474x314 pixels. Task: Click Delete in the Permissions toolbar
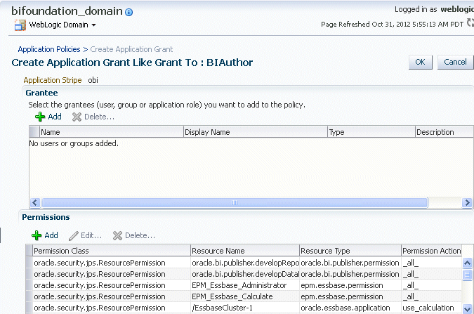pyautogui.click(x=134, y=235)
